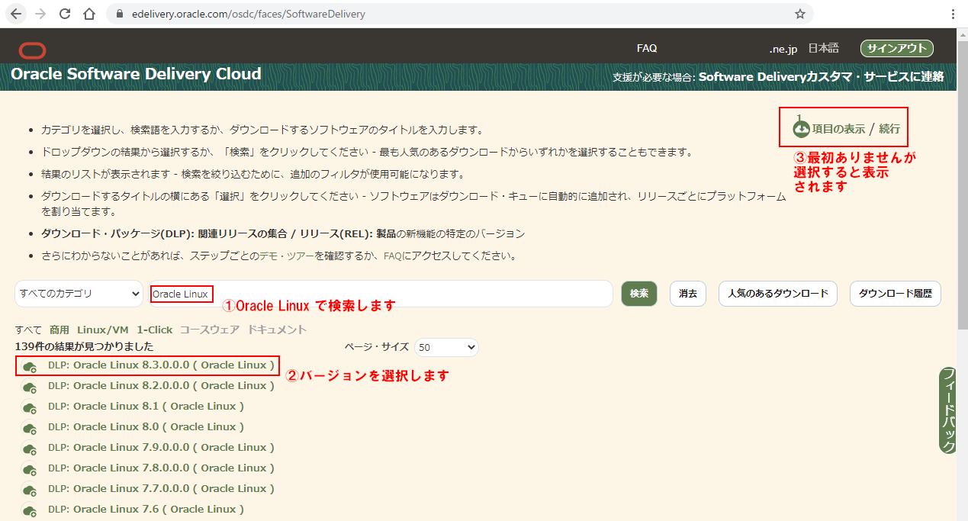The width and height of the screenshot is (968, 521).
Task: Expand the ページ・サイズ dropdown
Action: point(446,348)
